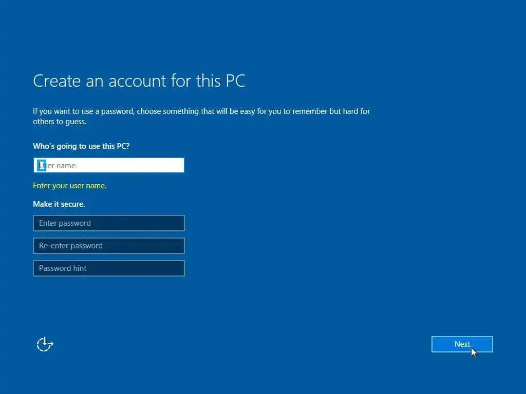Select the Password hint field
526x394 pixels.
click(109, 268)
